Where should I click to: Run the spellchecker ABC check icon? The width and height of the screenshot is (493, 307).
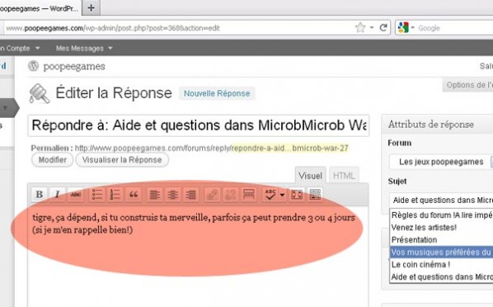point(270,195)
